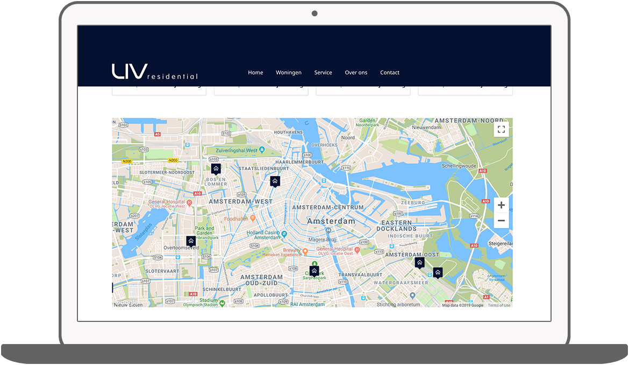Click the Amsterdam-West district label
This screenshot has width=629, height=365.
(x=241, y=201)
